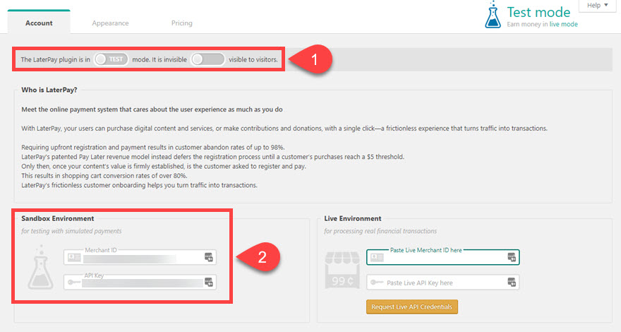Click ID card icon in Live Merchant ID field
Viewport: 621px width, 332px height.
(377, 257)
